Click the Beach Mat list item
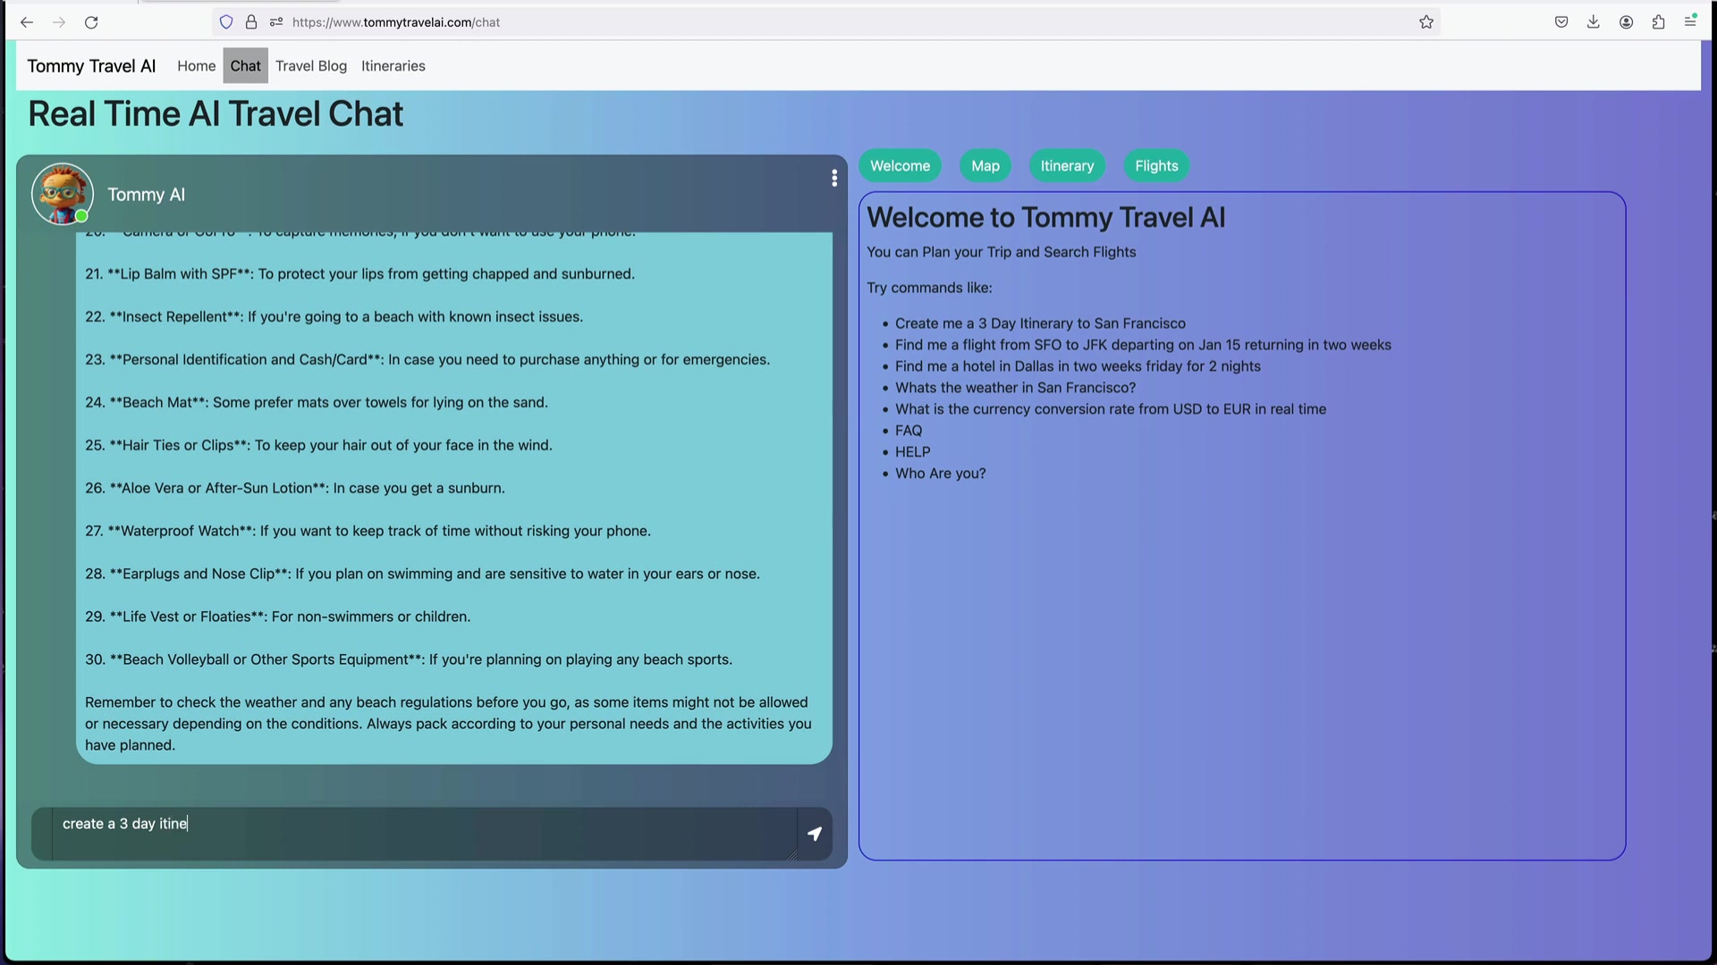The width and height of the screenshot is (1717, 965). [317, 403]
